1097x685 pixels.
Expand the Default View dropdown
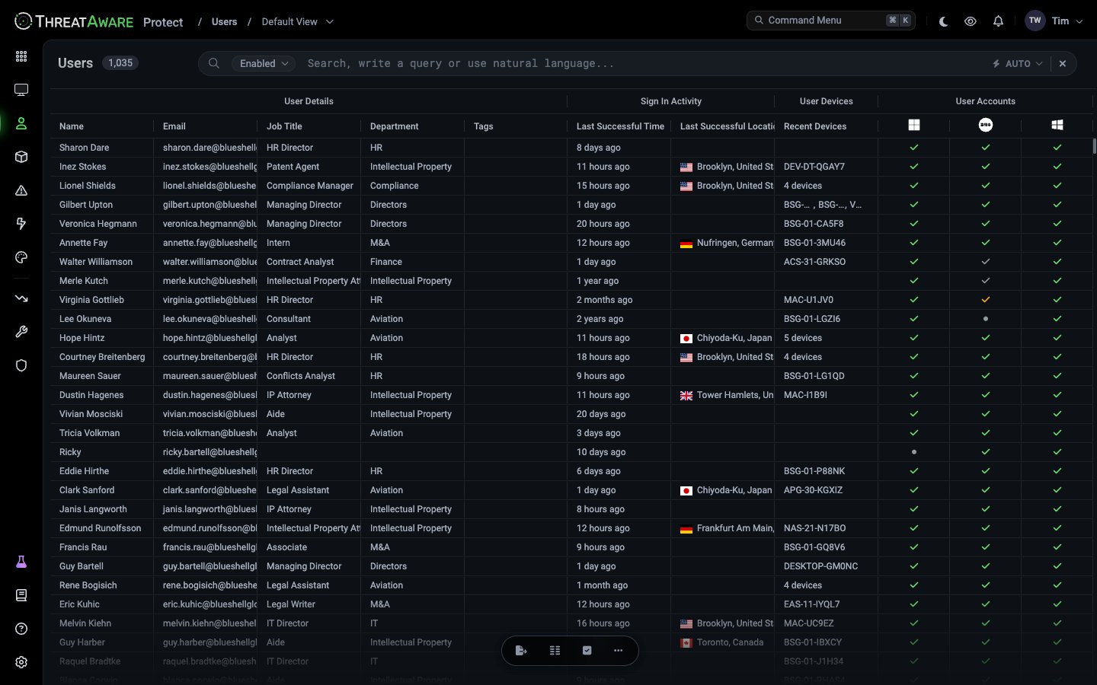pyautogui.click(x=297, y=21)
